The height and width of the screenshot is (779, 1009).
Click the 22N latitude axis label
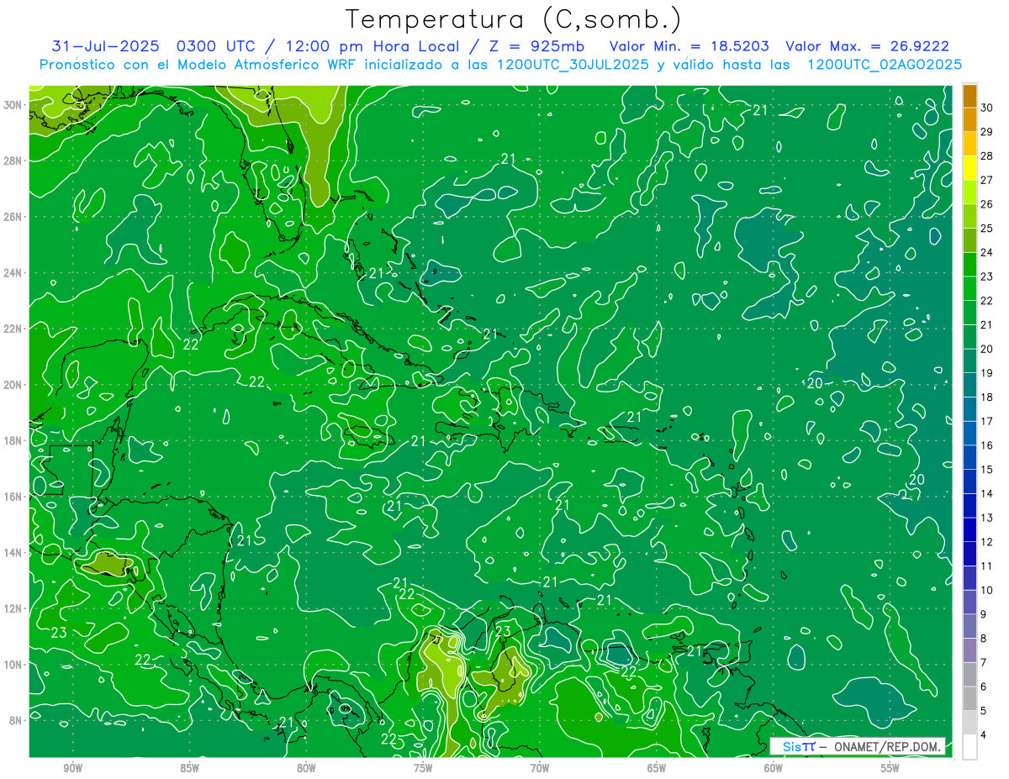(13, 329)
